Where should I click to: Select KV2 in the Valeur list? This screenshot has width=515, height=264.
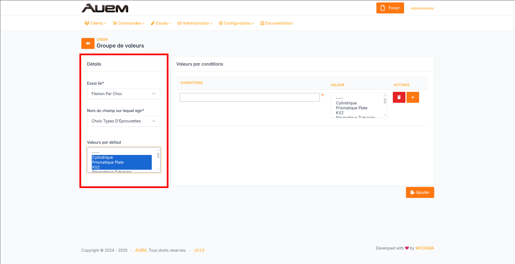point(340,113)
